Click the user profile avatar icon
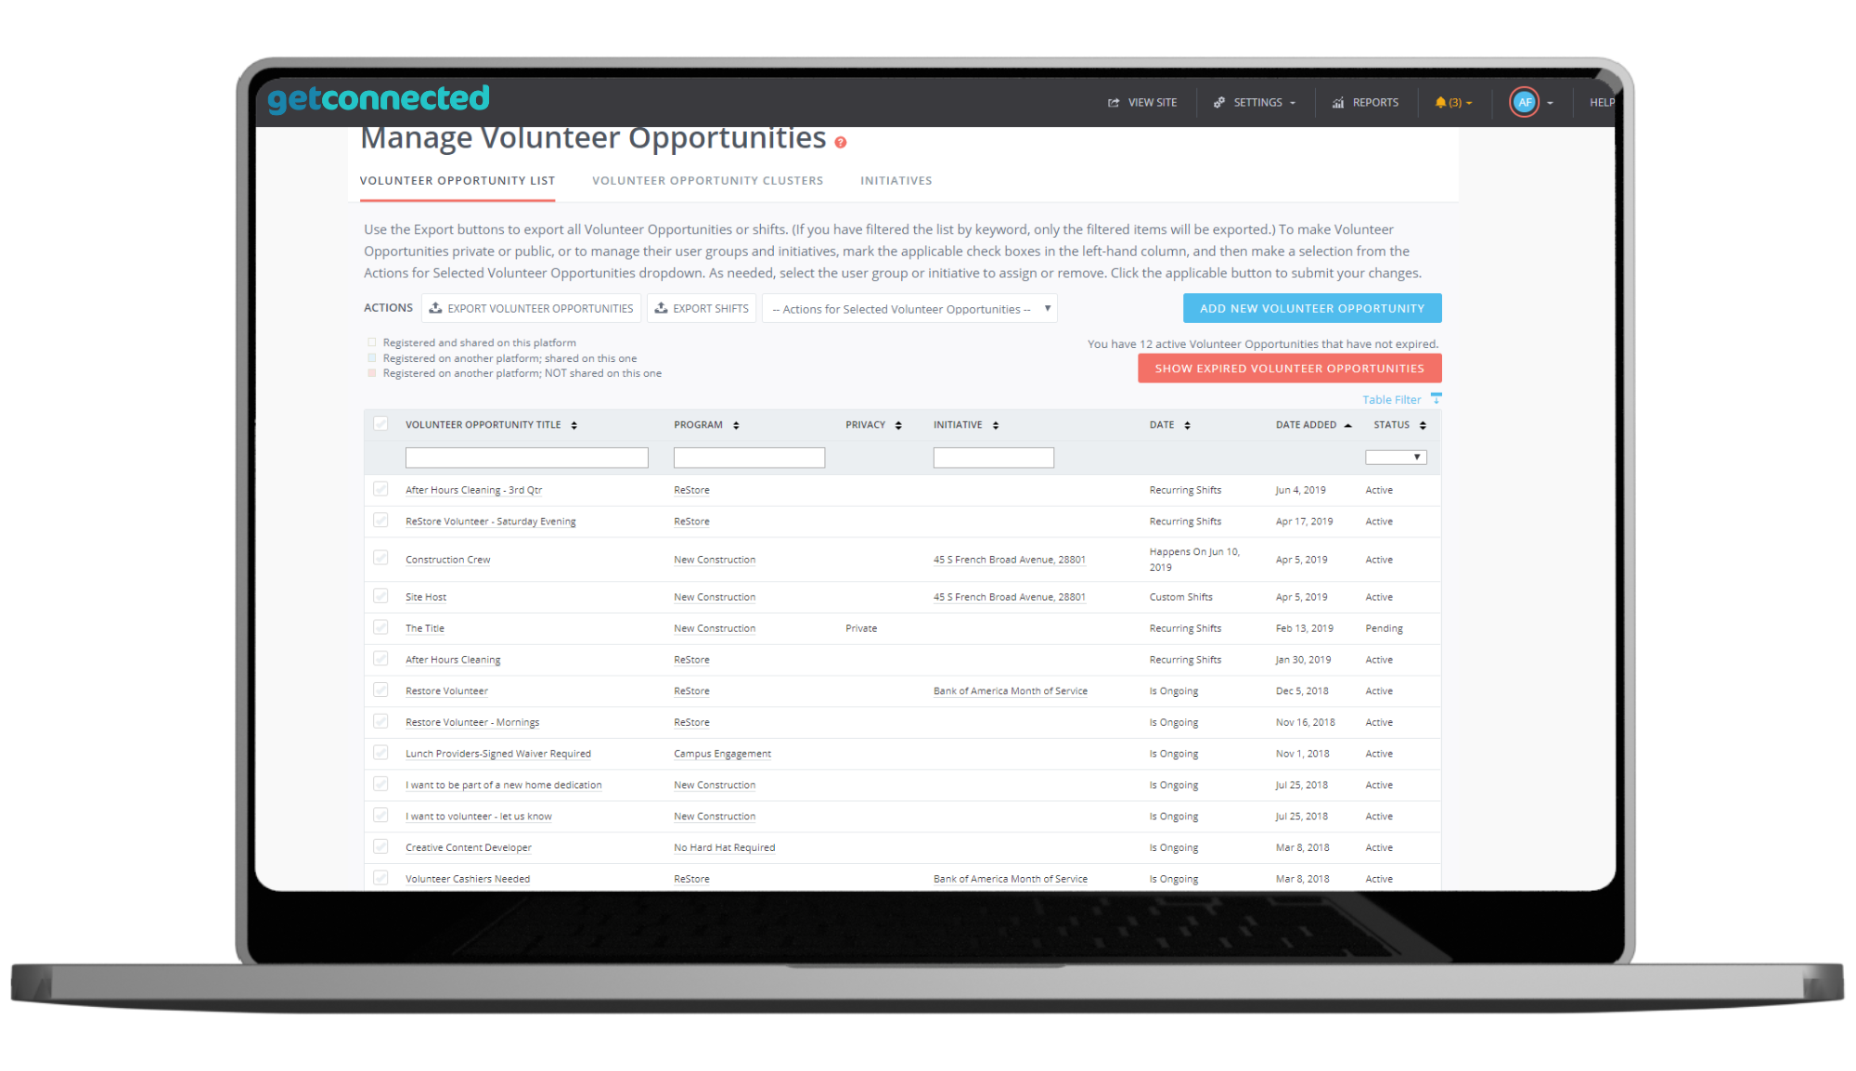The width and height of the screenshot is (1856, 1071). [1525, 102]
